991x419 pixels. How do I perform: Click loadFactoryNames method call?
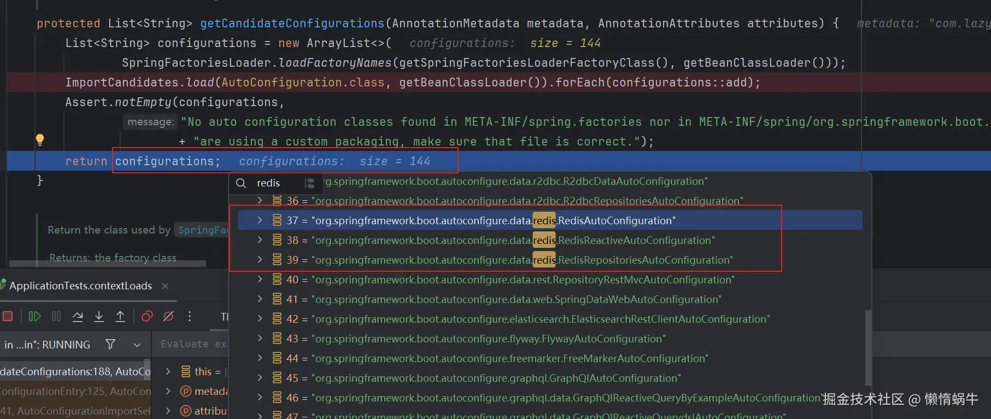click(x=335, y=63)
